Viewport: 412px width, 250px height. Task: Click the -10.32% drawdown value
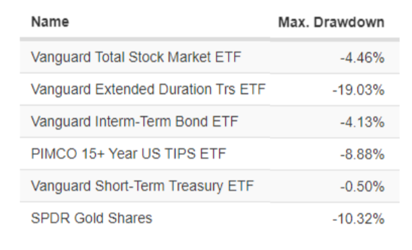(359, 219)
